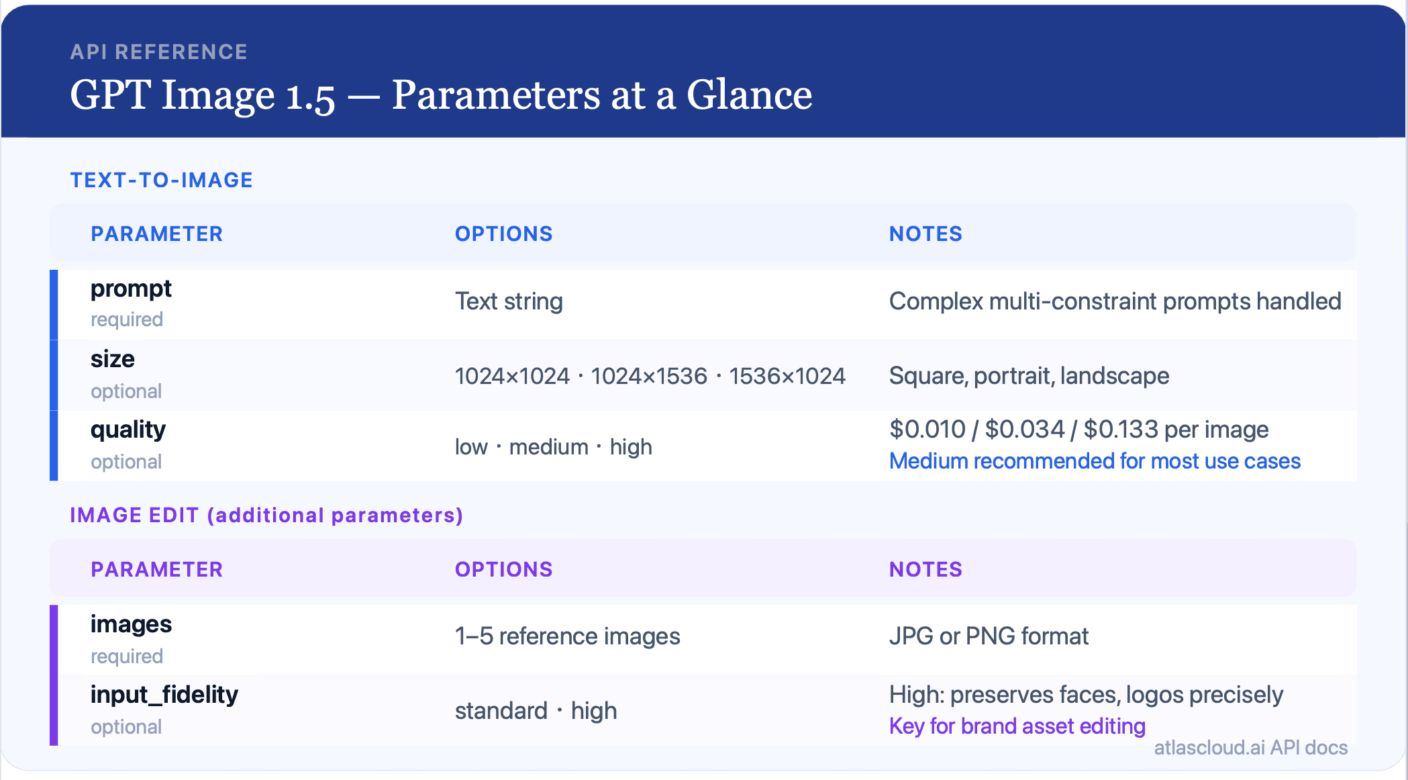Screen dimensions: 1408x780
Task: Click the 'GPT Image 1.5 — Parameters at a Glance' title
Action: coord(441,95)
